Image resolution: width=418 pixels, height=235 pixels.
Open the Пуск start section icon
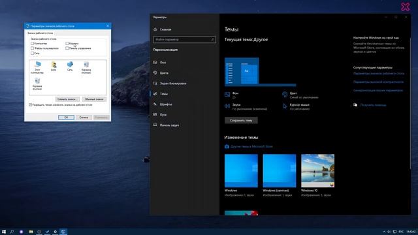(155, 115)
